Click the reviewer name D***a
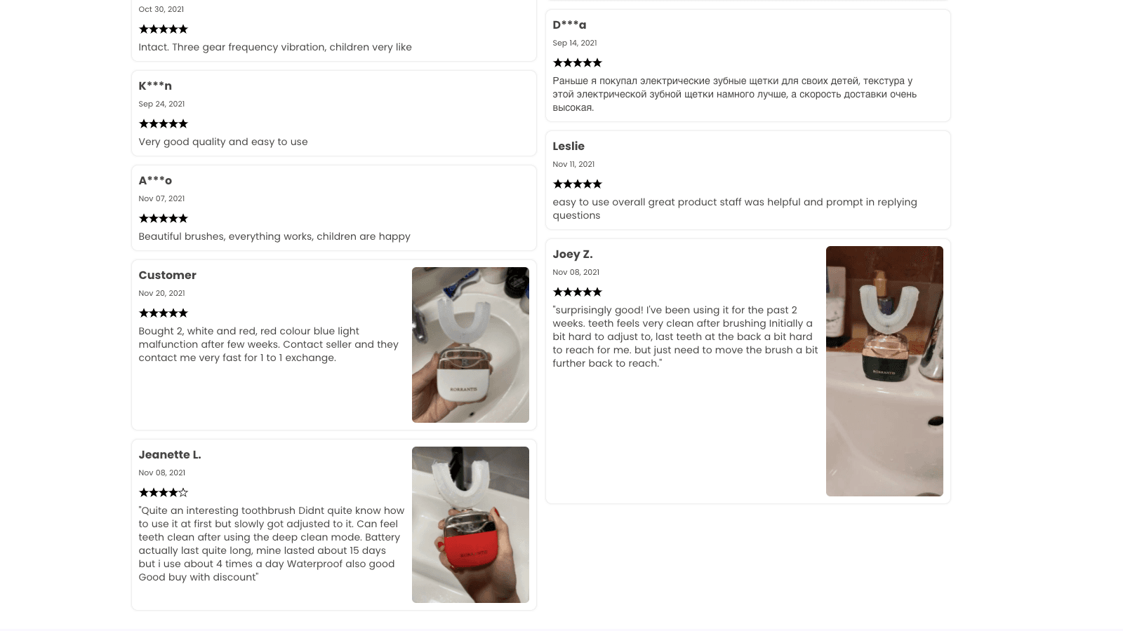 point(569,25)
